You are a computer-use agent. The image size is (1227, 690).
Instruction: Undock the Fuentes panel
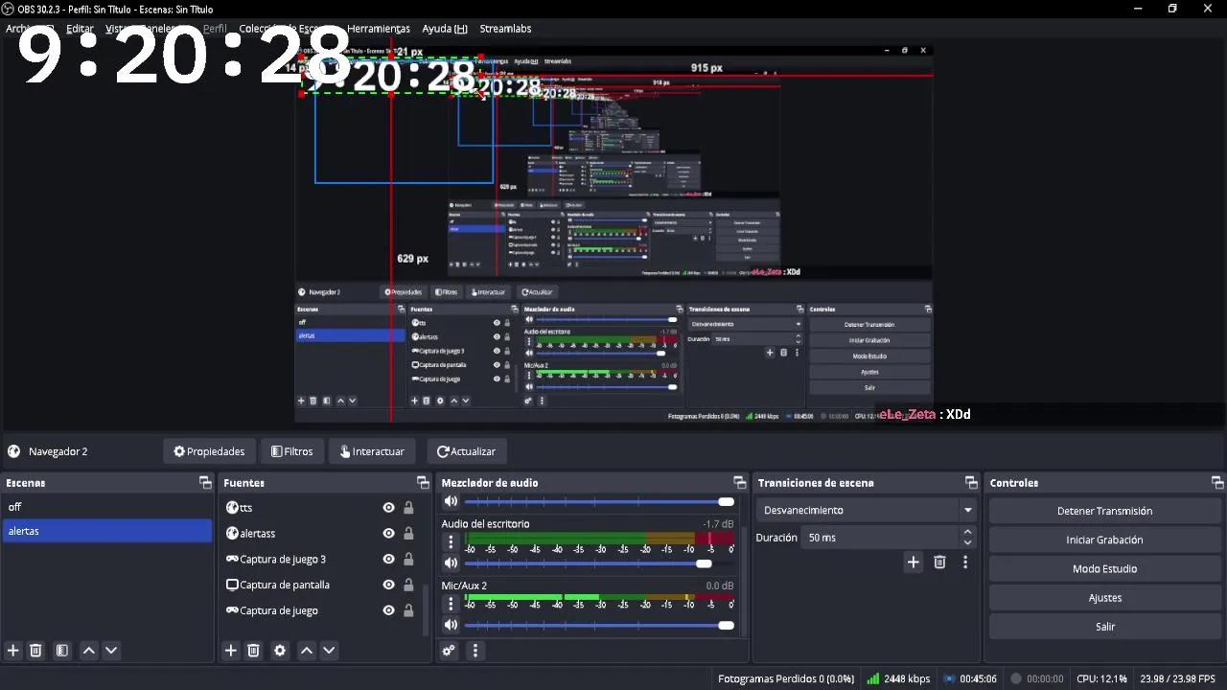point(423,483)
